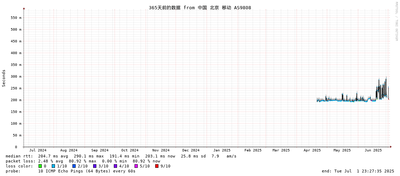Click the Dec 2024 axis label
The height and width of the screenshot is (176, 400).
[191, 150]
